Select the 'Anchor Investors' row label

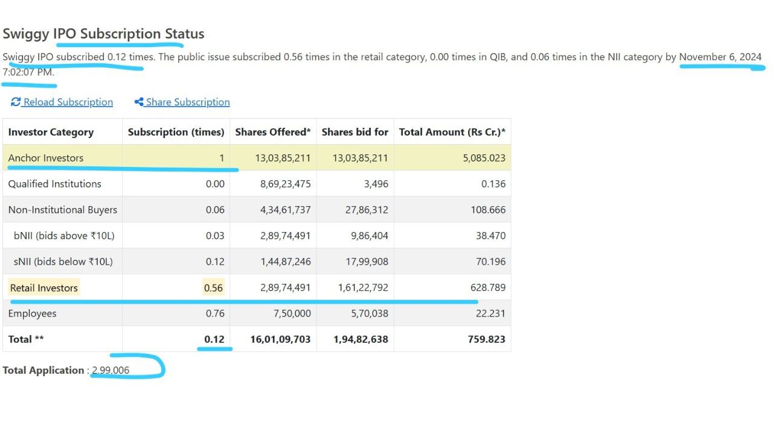click(x=46, y=158)
